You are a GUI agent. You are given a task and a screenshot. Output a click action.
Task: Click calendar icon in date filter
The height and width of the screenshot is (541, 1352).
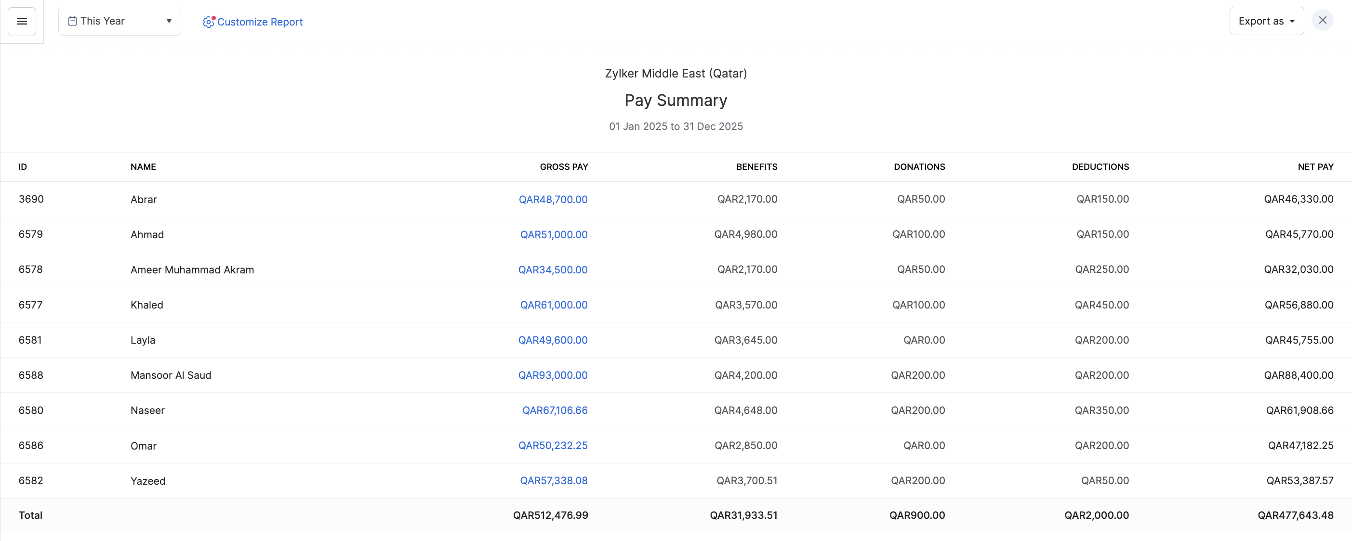pos(72,21)
